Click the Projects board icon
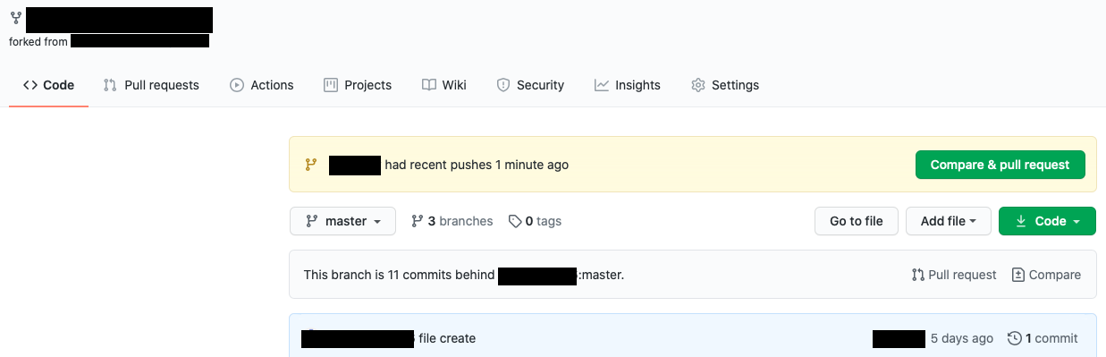The image size is (1106, 357). (330, 85)
